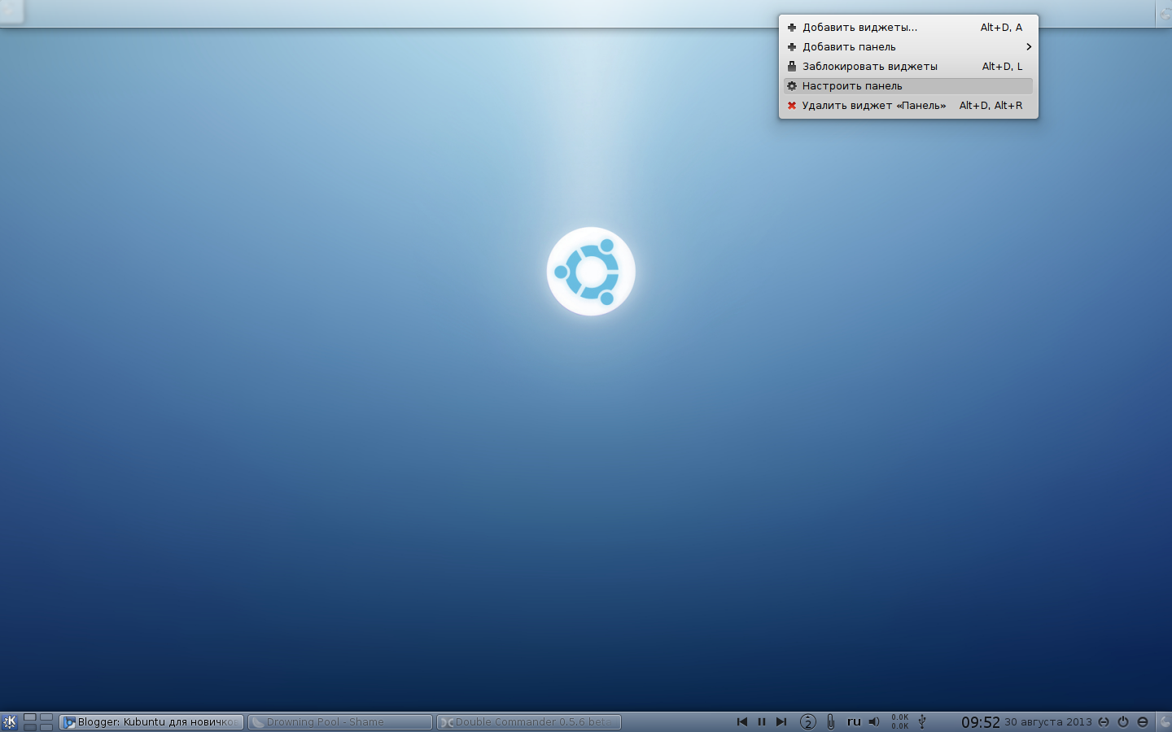Activate Drowning Pool - Shame taskbar entry
The image size is (1172, 732).
(x=340, y=721)
